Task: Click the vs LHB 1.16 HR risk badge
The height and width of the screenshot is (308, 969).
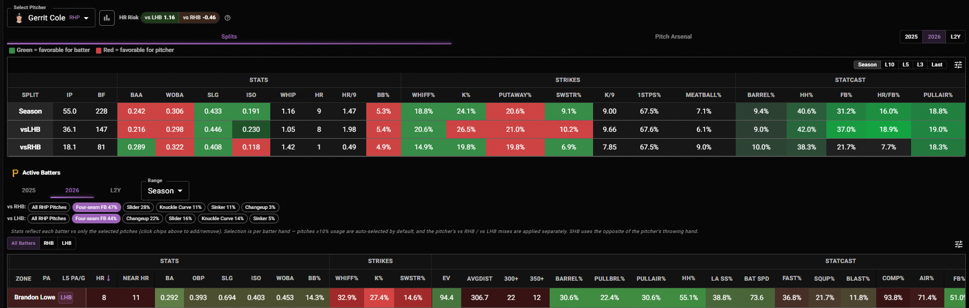Action: click(160, 18)
